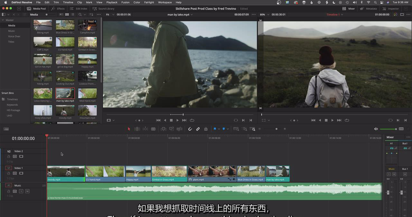Open the Playback menu
This screenshot has height=217, width=412.
112,2
